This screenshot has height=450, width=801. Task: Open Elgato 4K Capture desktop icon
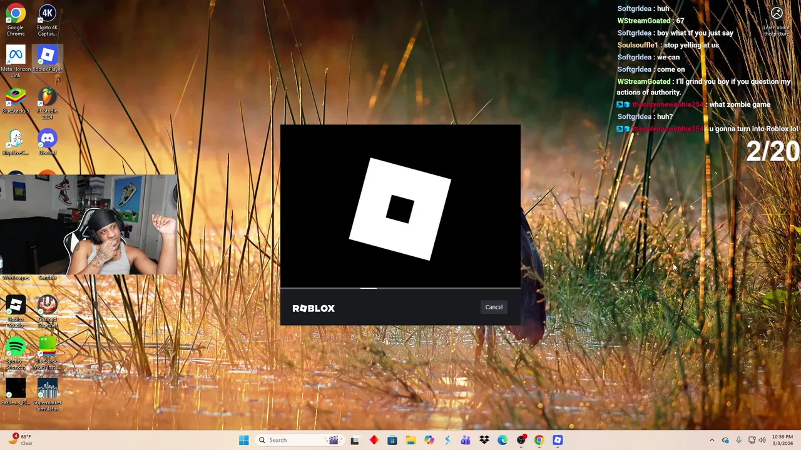[47, 21]
